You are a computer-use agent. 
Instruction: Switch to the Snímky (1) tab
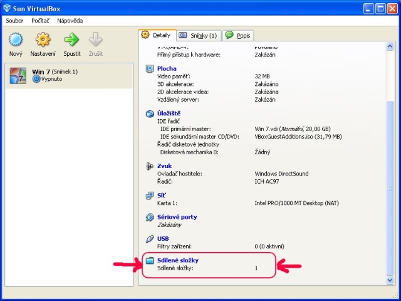point(199,35)
